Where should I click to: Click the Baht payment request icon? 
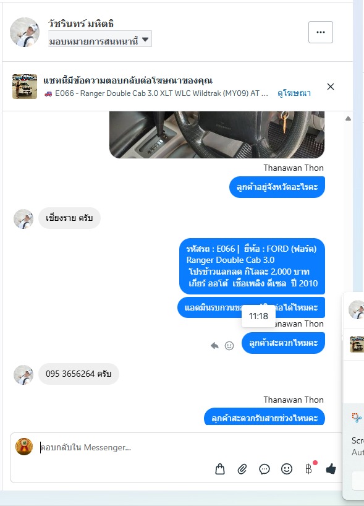click(308, 468)
